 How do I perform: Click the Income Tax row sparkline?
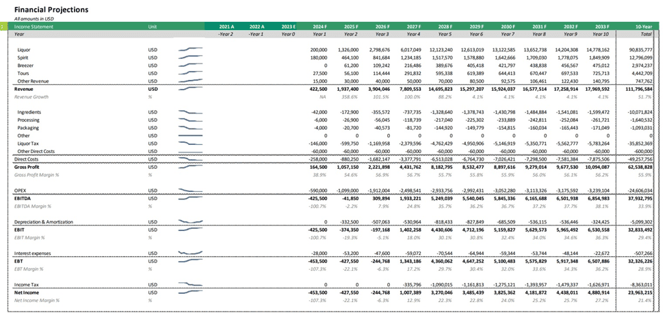tap(191, 284)
